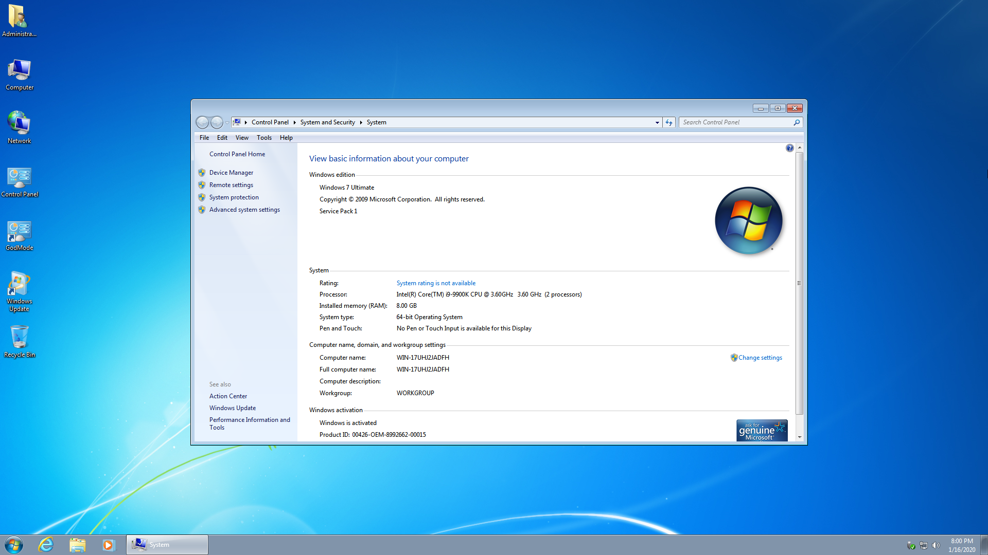Click the computer icon in address bar

(237, 122)
